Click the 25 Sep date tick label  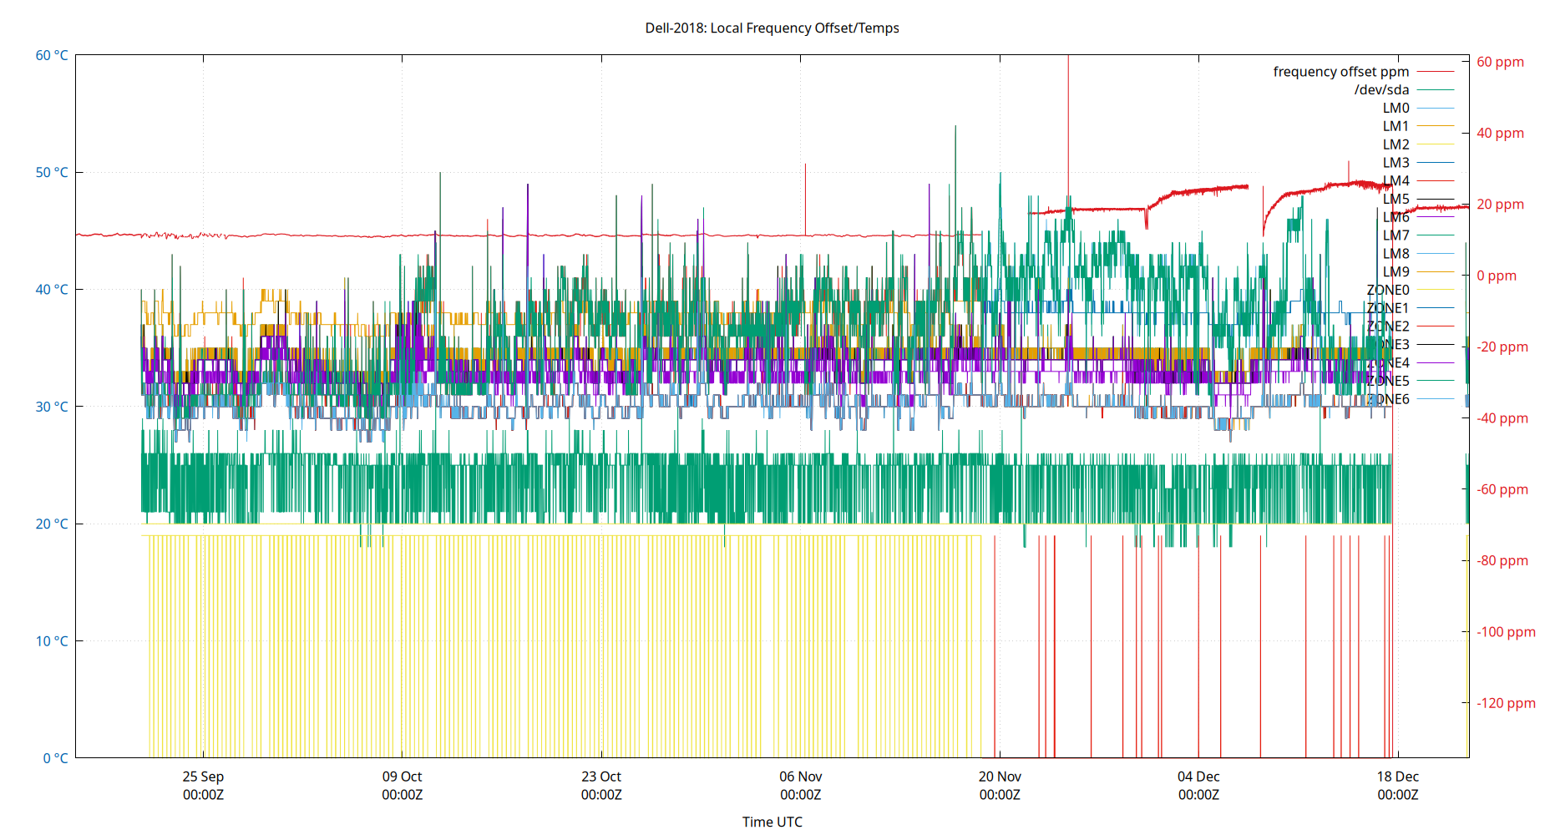203,776
